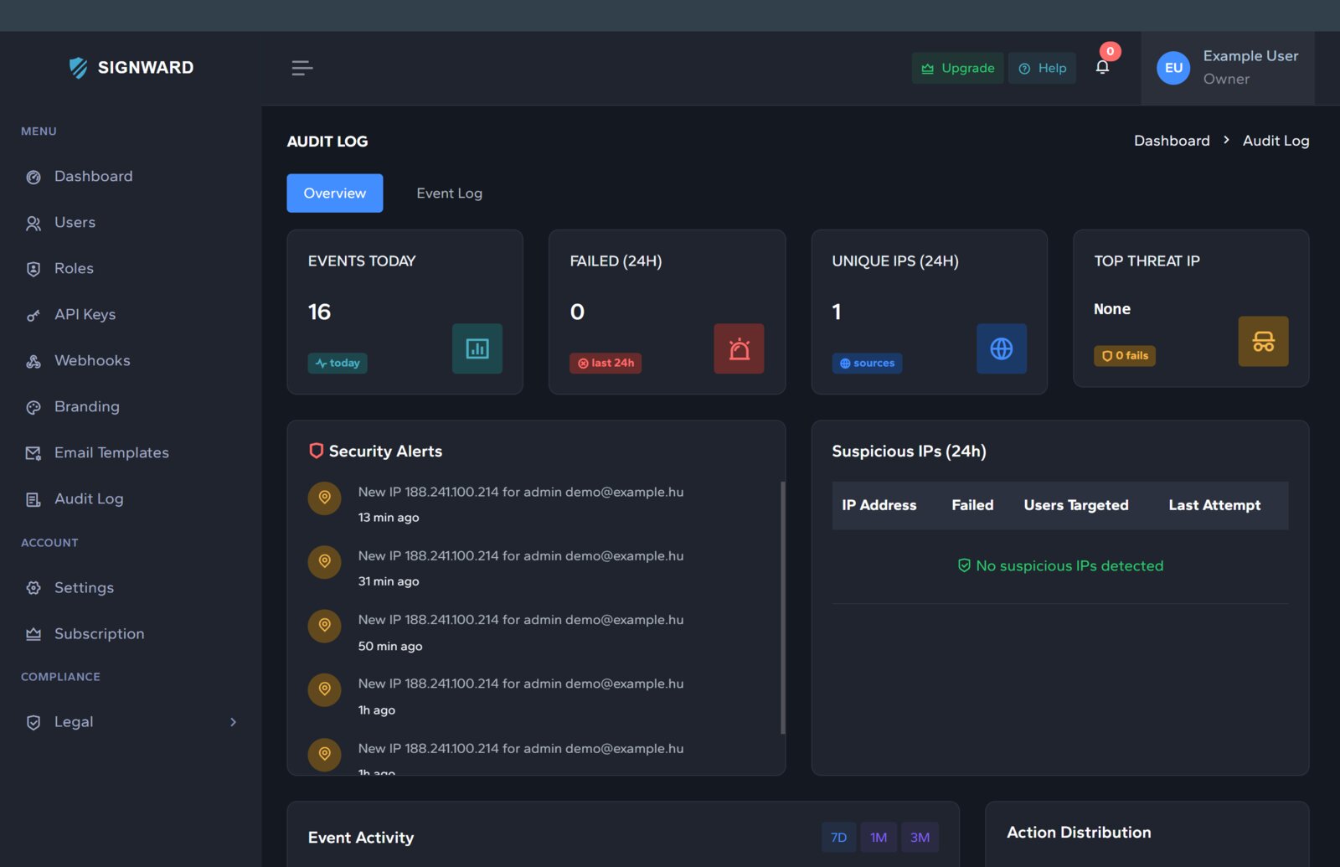This screenshot has height=867, width=1340.
Task: Click the Upgrade button
Action: (957, 68)
